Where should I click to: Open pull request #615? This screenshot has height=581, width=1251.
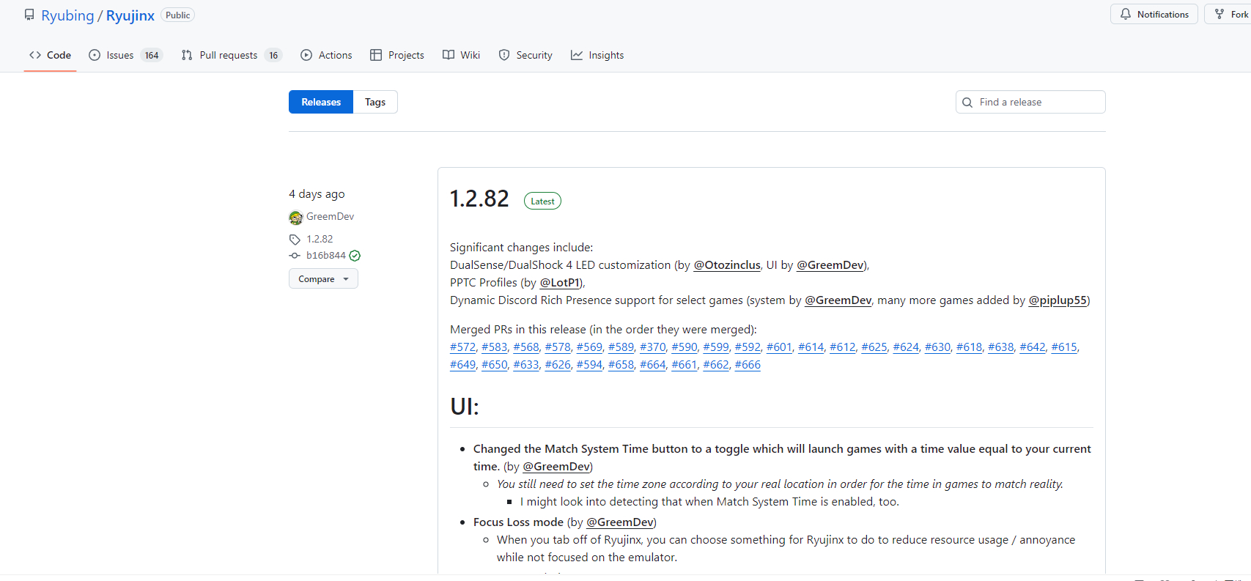(1064, 347)
